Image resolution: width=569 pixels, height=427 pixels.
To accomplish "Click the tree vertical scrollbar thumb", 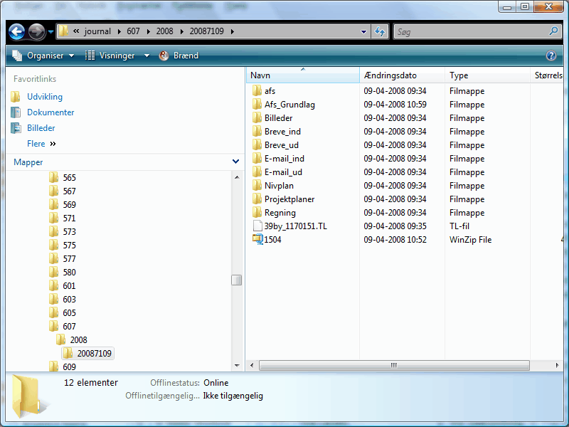I will coord(237,280).
